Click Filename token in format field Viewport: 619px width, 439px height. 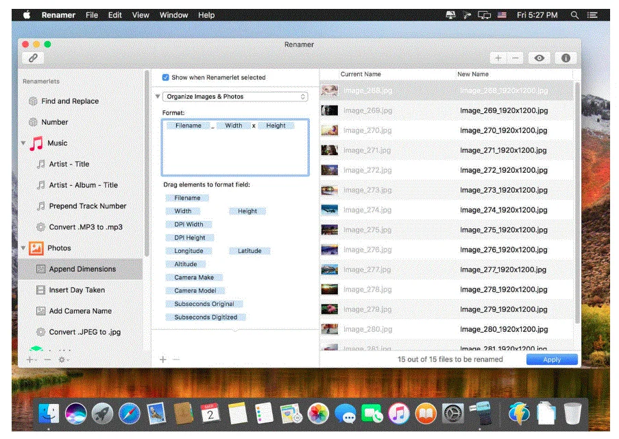[x=189, y=126]
